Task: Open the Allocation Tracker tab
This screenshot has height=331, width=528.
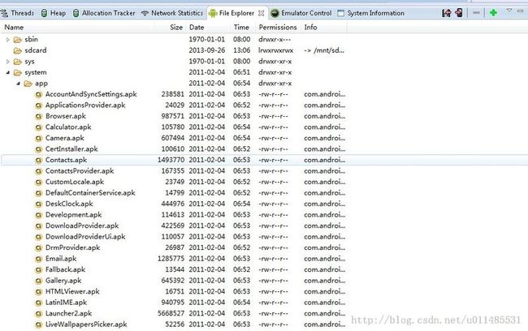Action: (x=104, y=13)
